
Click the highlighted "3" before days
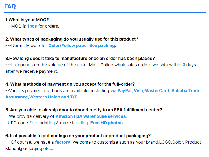coord(184,65)
